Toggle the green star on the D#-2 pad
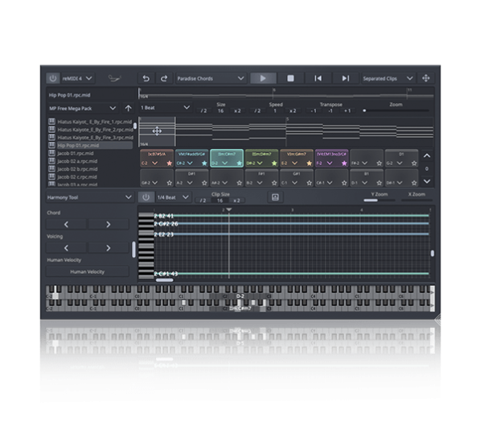Screen dimensions: 480x435 [x=274, y=164]
